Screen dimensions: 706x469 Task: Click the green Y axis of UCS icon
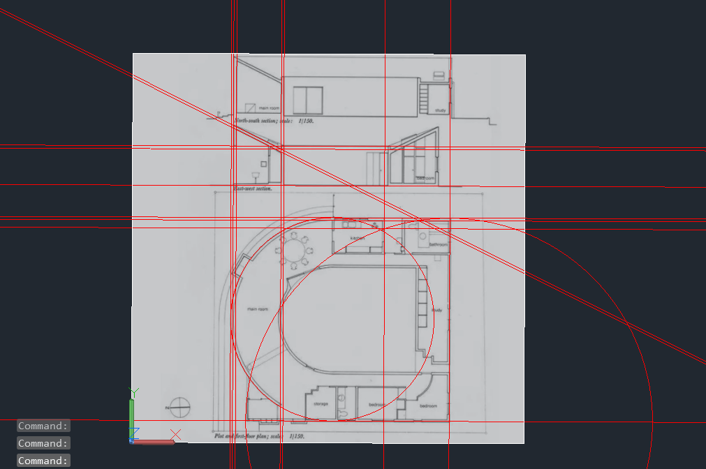click(x=132, y=418)
